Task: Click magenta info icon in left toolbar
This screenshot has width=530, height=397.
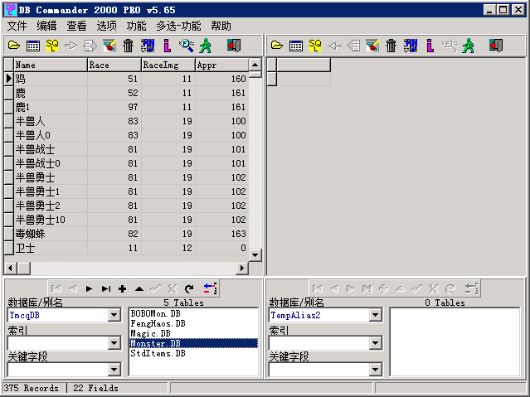Action: pyautogui.click(x=167, y=46)
